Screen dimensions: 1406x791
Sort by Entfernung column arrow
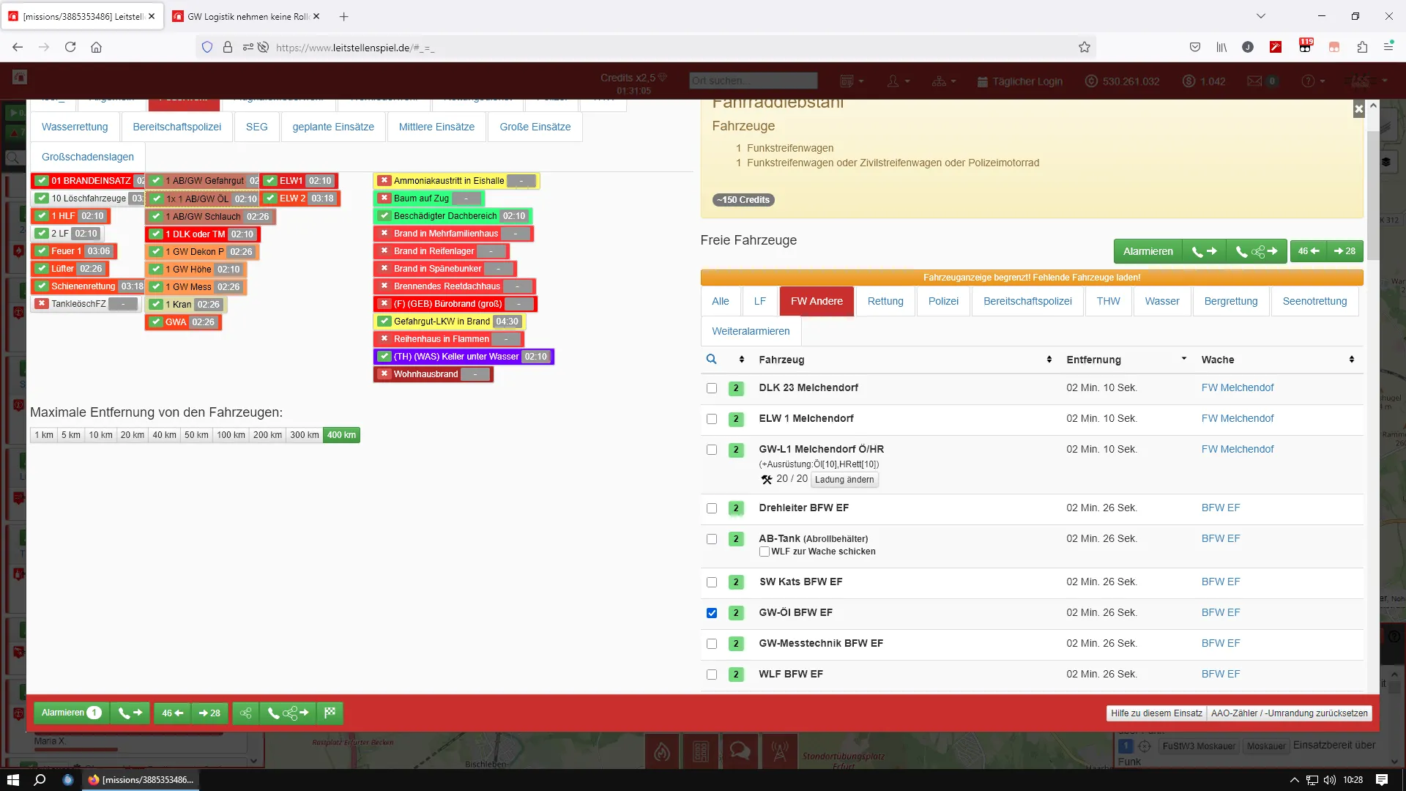pos(1184,359)
